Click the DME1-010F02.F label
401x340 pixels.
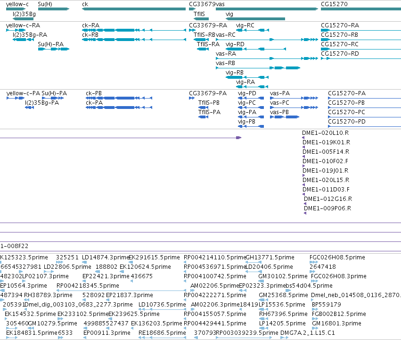tap(325, 161)
